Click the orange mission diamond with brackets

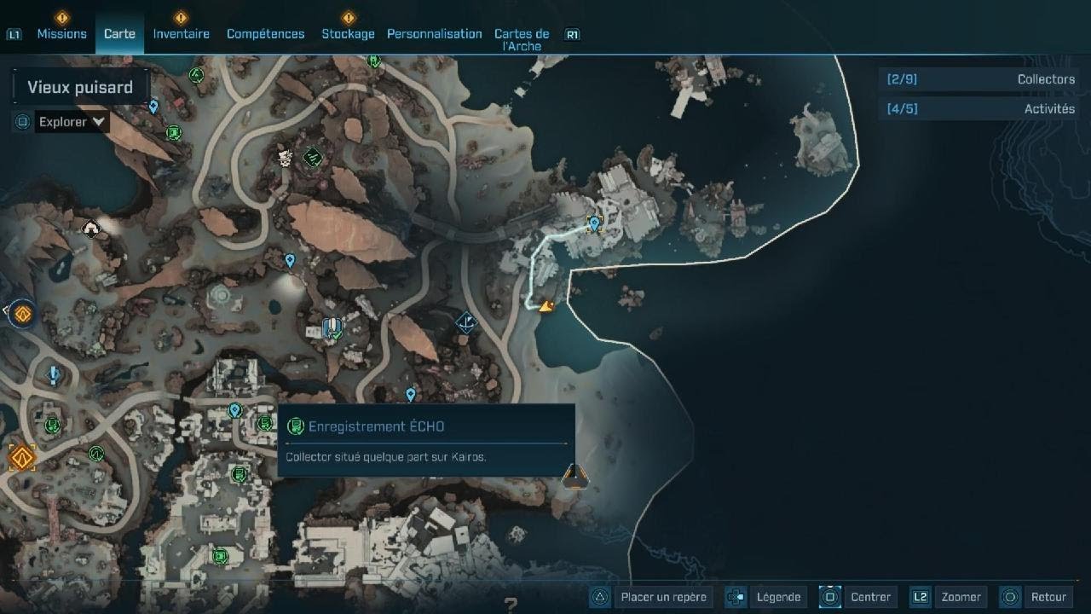(22, 458)
